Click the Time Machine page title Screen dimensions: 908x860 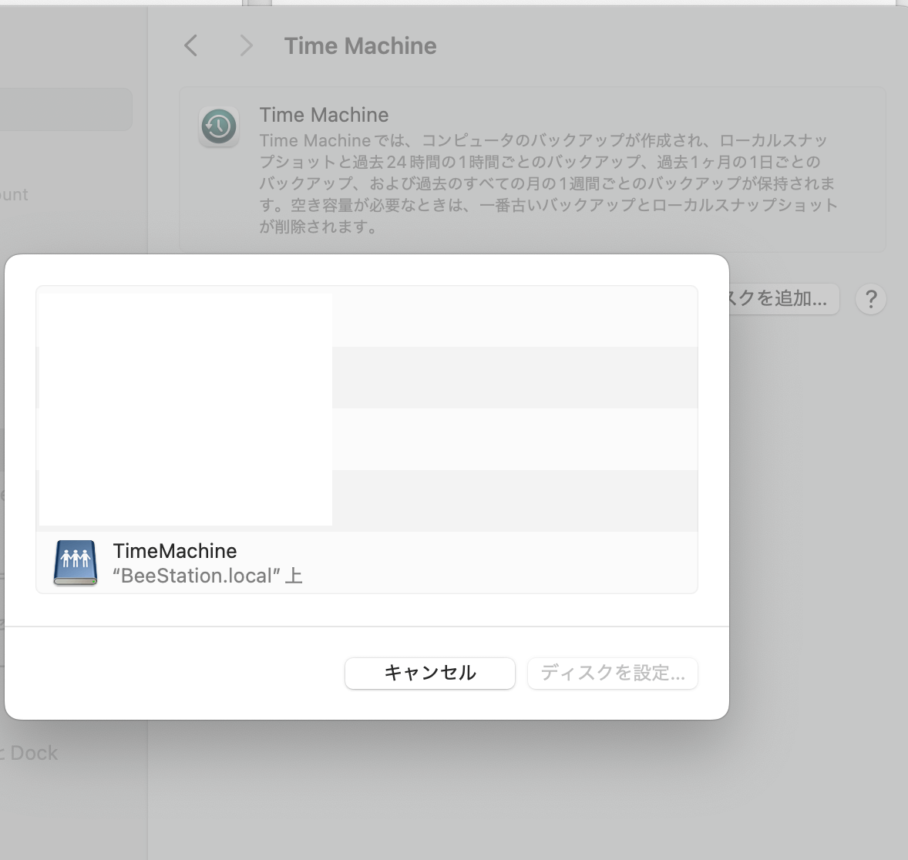360,45
